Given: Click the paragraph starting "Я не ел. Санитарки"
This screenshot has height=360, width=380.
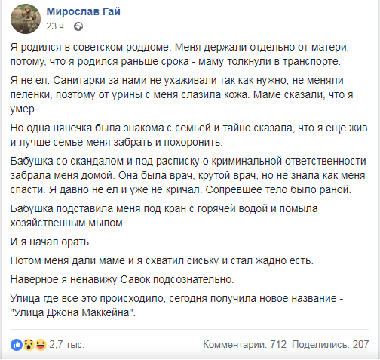Looking at the screenshot, I should 182,94.
